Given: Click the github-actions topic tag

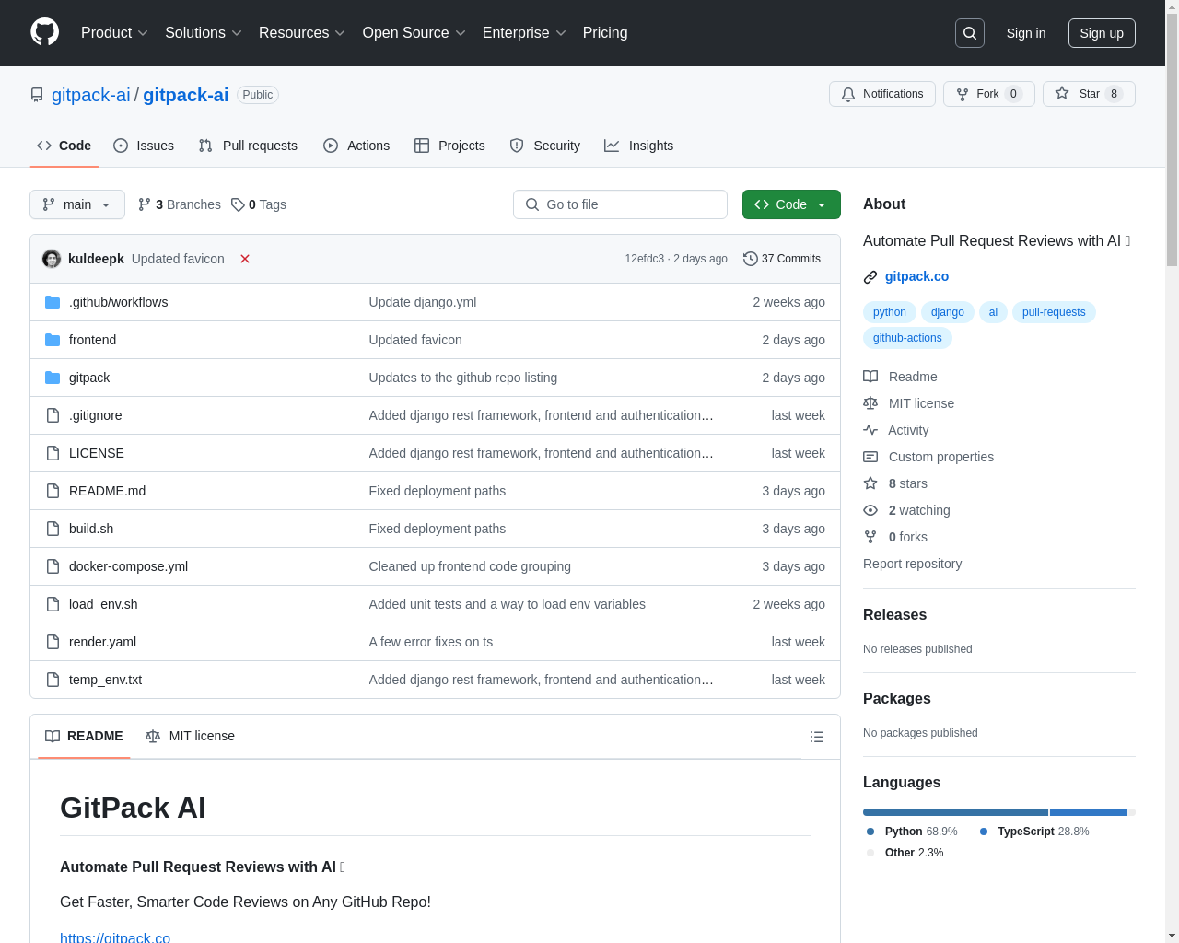Looking at the screenshot, I should 907,338.
